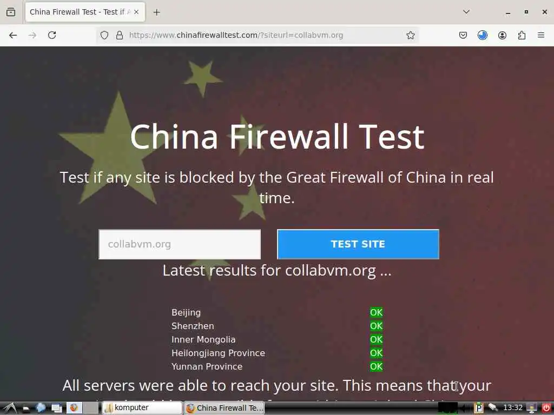Expand the list all tabs chevron
Viewport: 554px width, 415px height.
(x=466, y=12)
